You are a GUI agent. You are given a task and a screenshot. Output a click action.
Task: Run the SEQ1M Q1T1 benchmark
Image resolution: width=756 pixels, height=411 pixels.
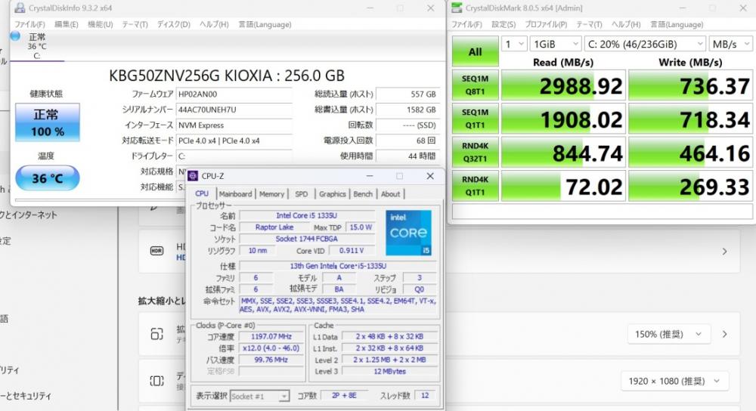(475, 119)
